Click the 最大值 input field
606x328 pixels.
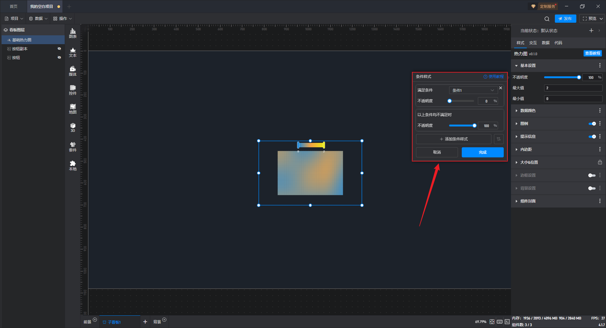[x=573, y=88]
